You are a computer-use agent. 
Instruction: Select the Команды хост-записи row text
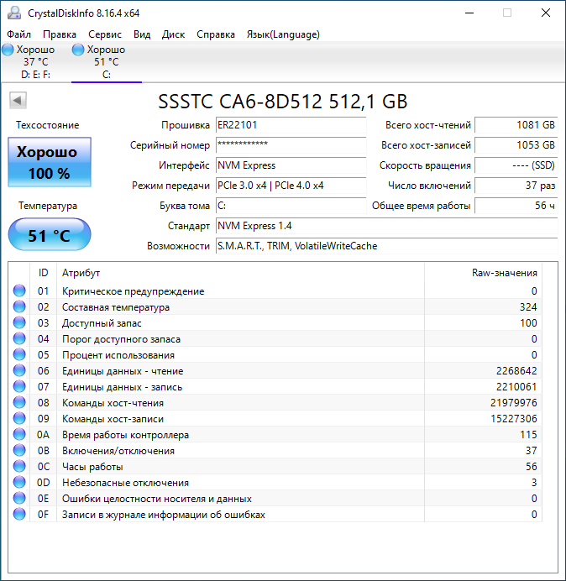coord(113,419)
